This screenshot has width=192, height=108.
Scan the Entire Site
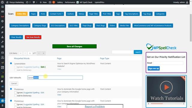pos(22,14)
